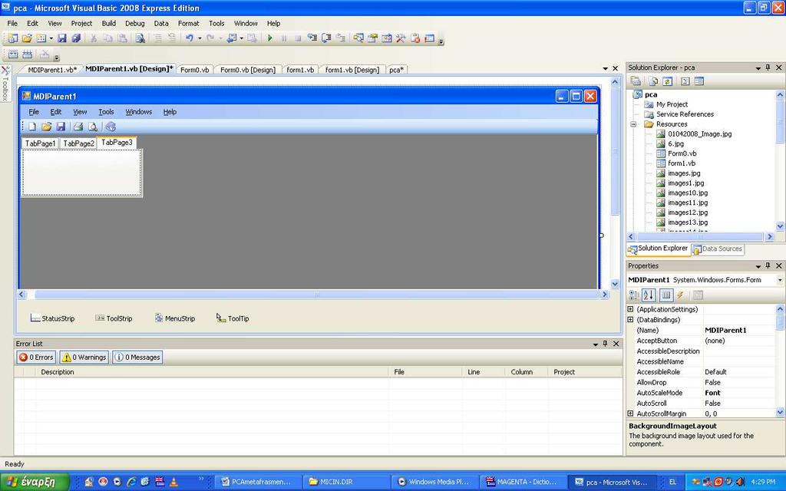This screenshot has height=491, width=786.
Task: Expand the (ApplicationSettings) property group
Action: [x=631, y=310]
